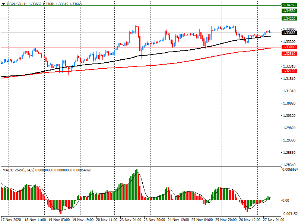Screen dimensions: 298x224
Task: Click the 1.33300 price scale value
Action: coord(289,41)
